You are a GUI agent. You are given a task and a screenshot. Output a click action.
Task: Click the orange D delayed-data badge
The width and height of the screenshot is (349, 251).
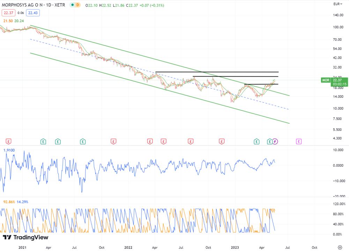click(78, 5)
